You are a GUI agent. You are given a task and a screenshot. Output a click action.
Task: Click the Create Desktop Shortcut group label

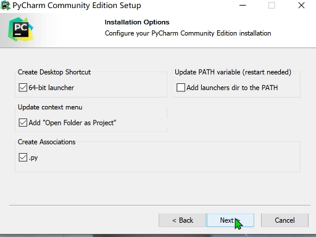(x=54, y=72)
